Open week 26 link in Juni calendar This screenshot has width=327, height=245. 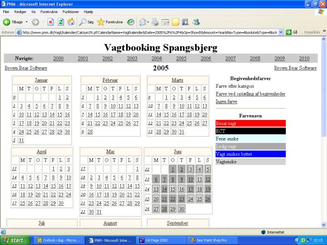click(147, 209)
